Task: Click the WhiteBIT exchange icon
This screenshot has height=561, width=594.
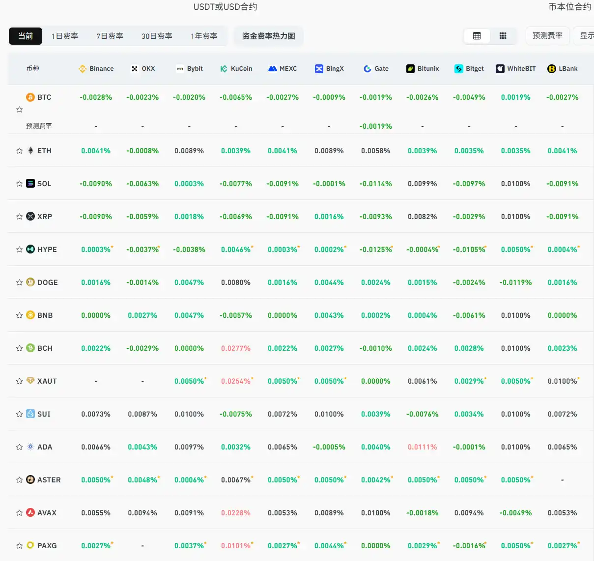Action: tap(500, 68)
